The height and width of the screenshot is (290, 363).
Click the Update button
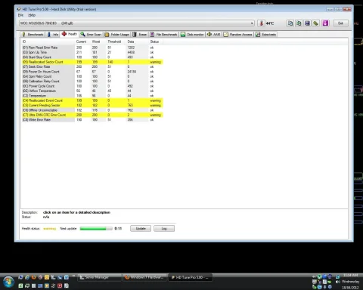tap(141, 228)
